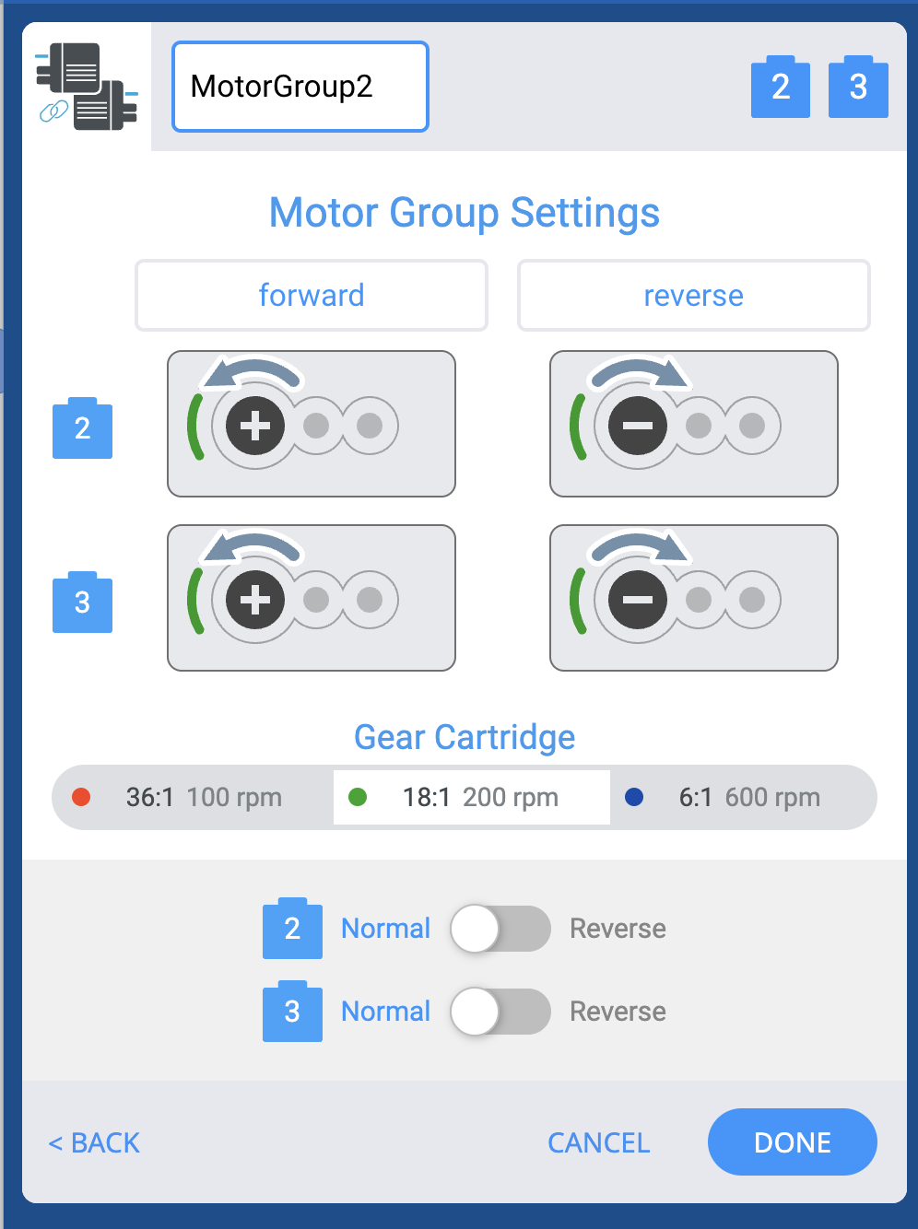The width and height of the screenshot is (918, 1229).
Task: Click port 2 badge in header
Action: click(x=780, y=88)
